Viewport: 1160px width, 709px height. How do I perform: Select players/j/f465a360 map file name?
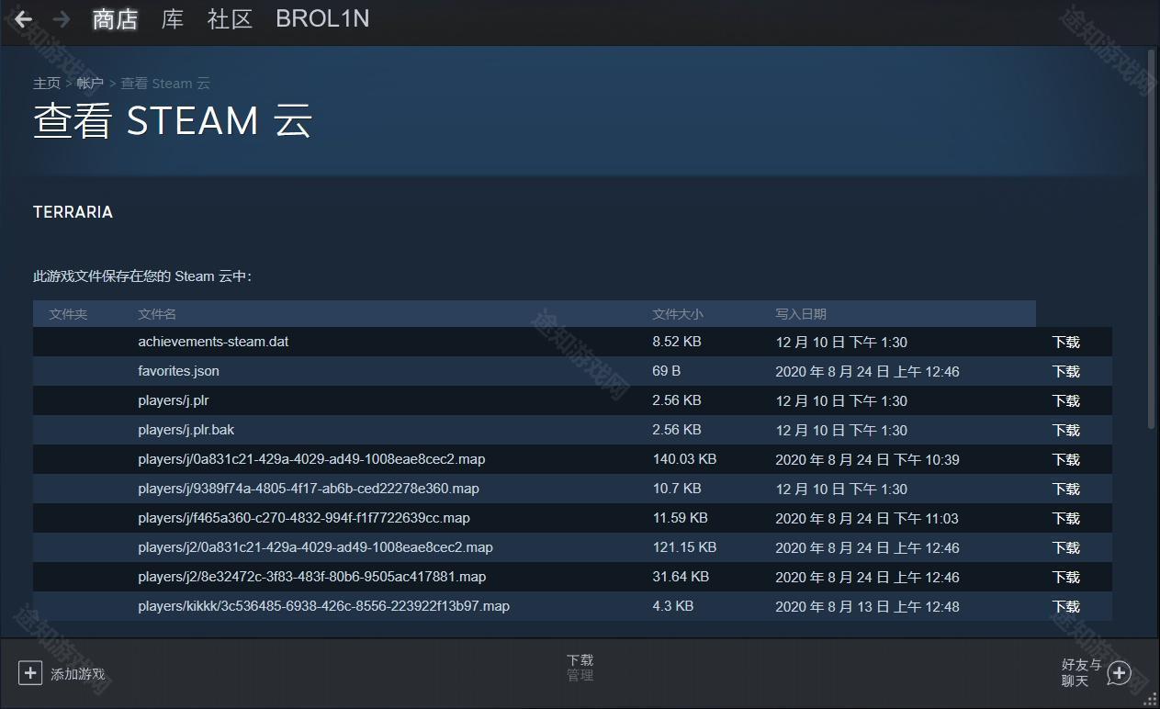[304, 518]
